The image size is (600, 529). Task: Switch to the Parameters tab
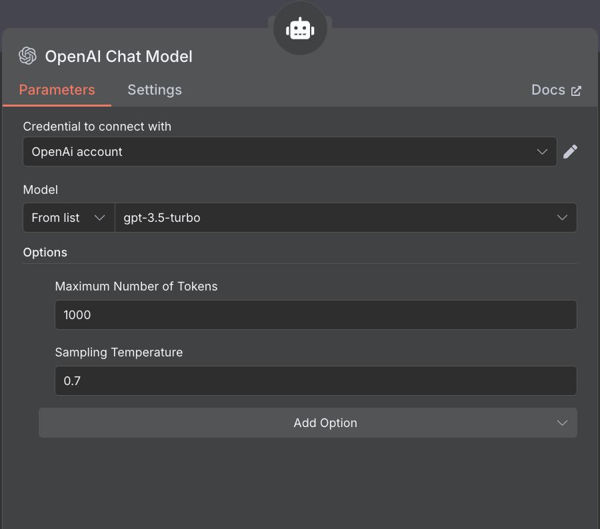[x=57, y=90]
